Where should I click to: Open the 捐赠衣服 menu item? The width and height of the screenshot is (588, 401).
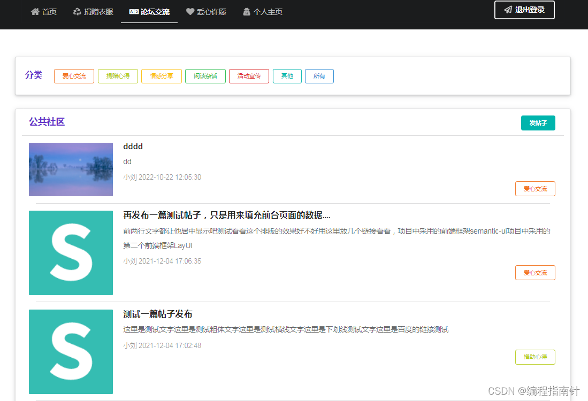coord(93,12)
